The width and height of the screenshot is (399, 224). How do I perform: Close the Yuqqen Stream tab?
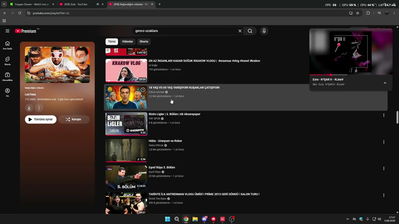[x=53, y=4]
